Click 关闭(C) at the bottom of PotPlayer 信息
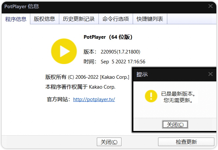 109,142
